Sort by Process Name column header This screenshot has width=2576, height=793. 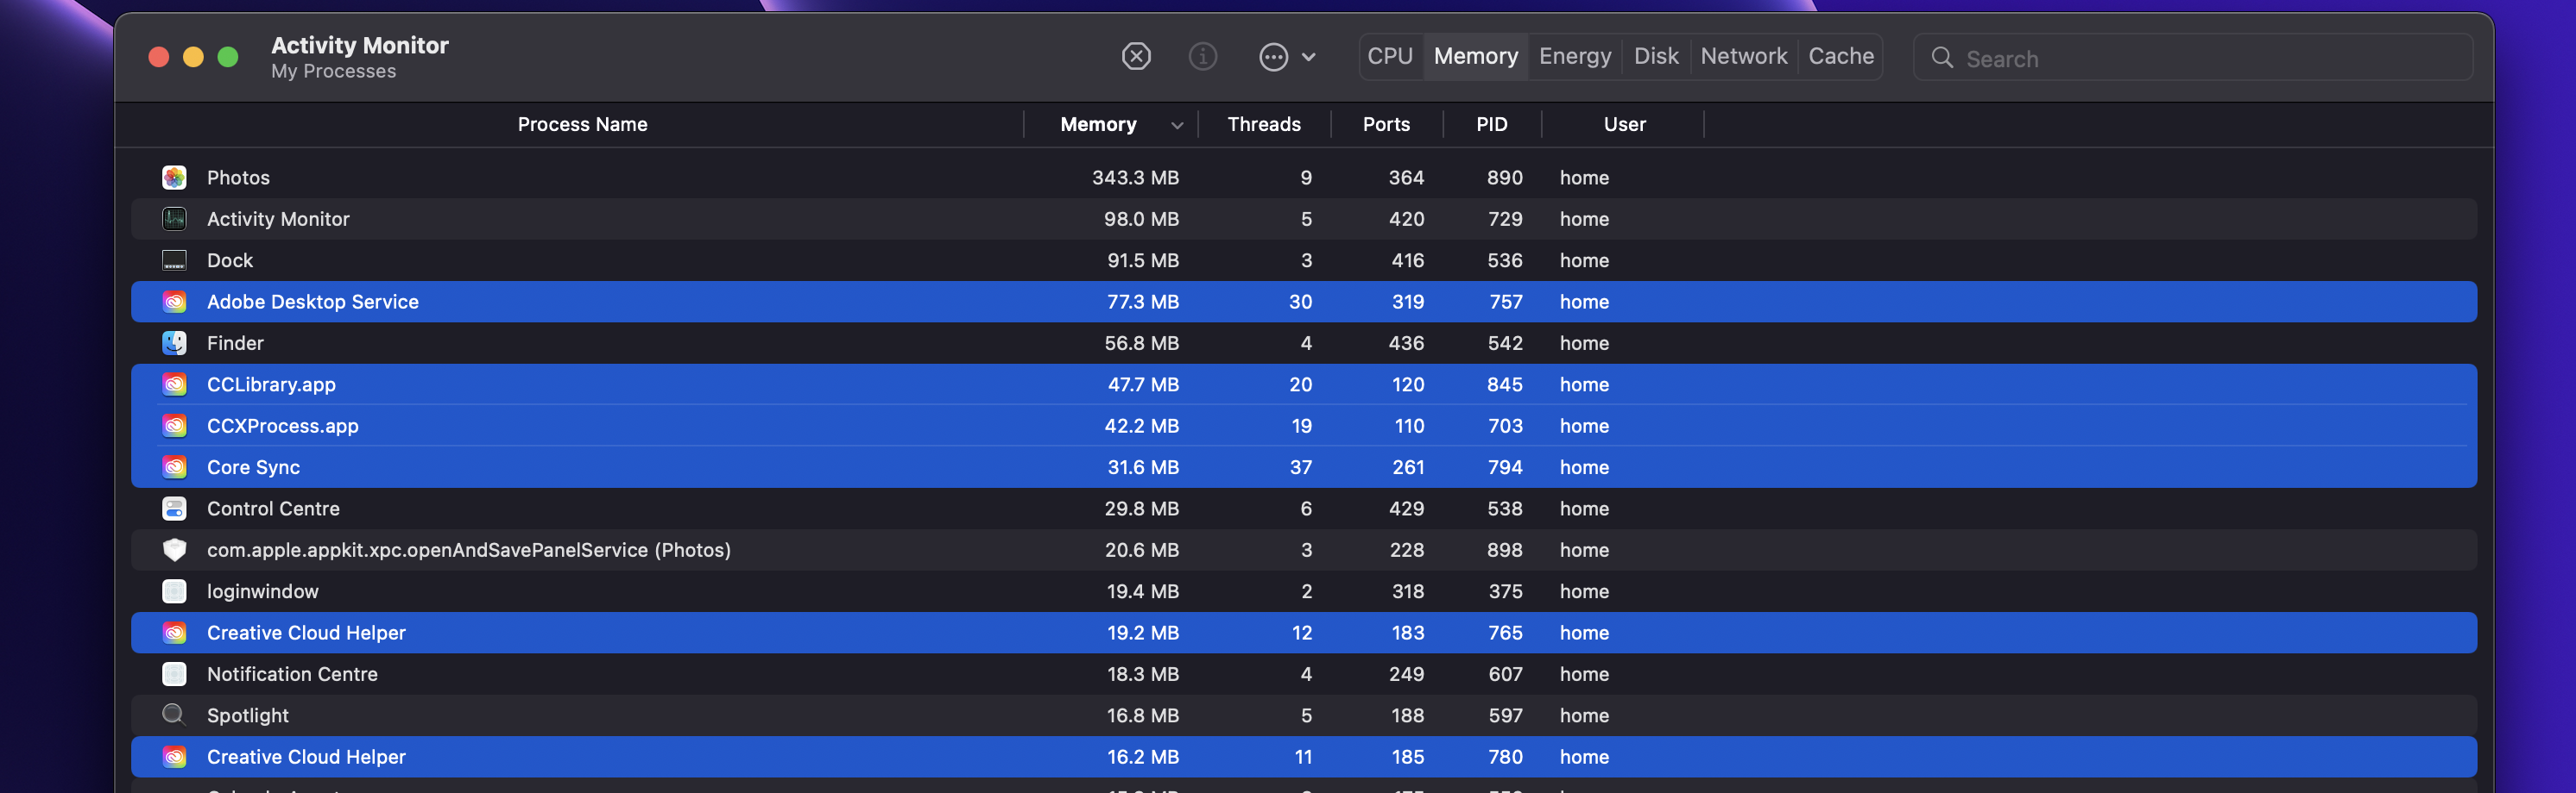582,125
